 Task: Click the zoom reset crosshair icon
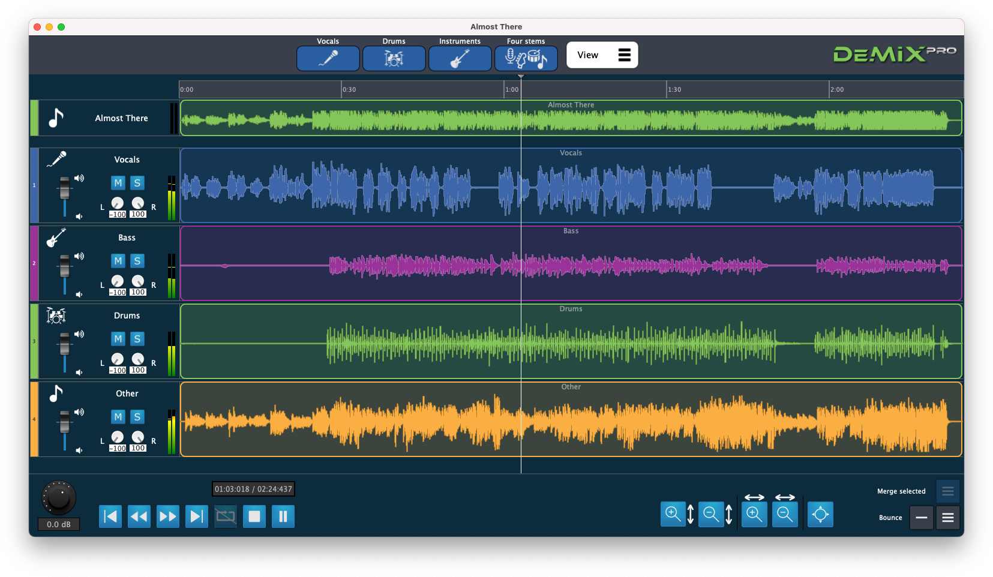[x=820, y=514]
